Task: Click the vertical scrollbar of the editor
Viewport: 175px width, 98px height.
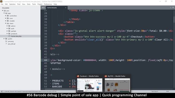Action: tap(174, 19)
